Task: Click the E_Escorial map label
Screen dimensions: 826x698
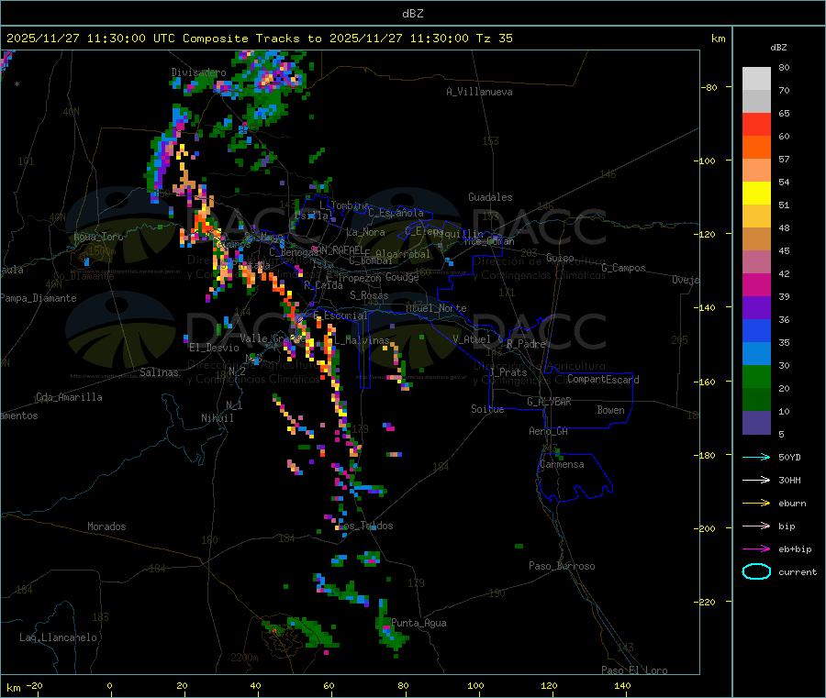Action: (x=340, y=316)
